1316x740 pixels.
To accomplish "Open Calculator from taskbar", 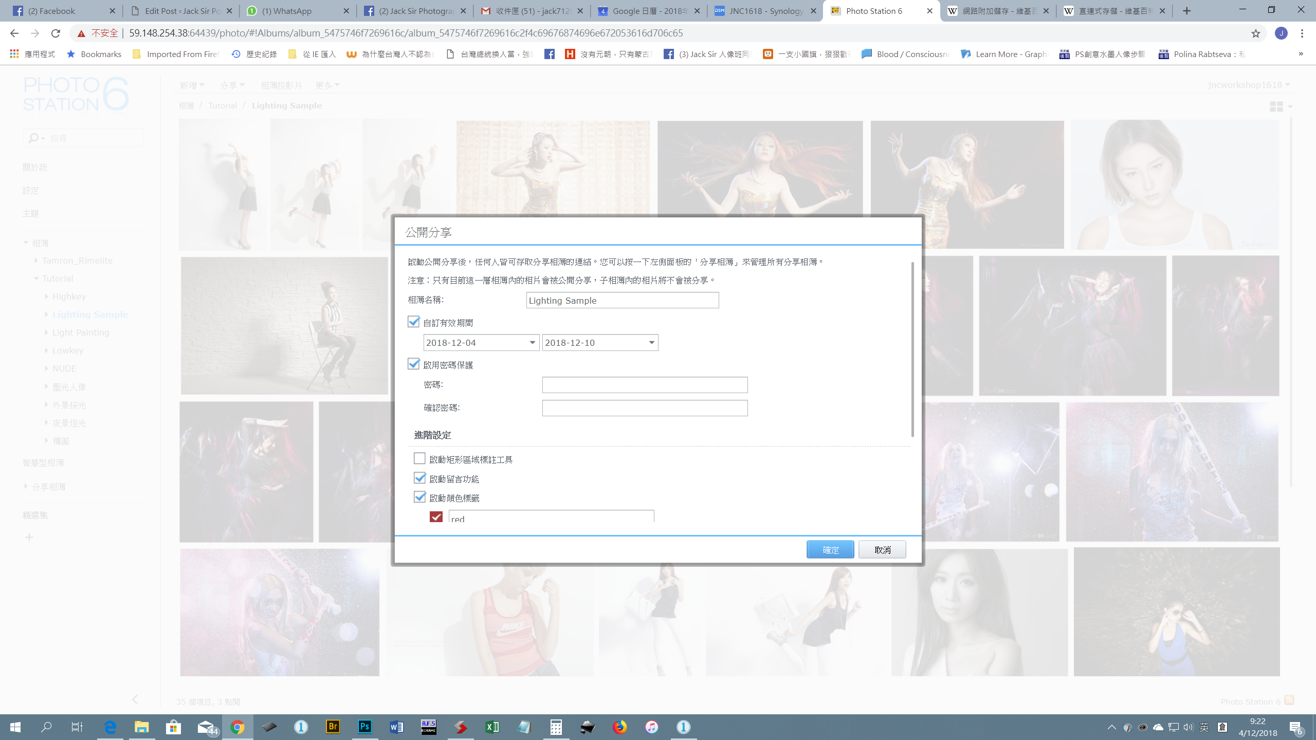I will pos(556,727).
